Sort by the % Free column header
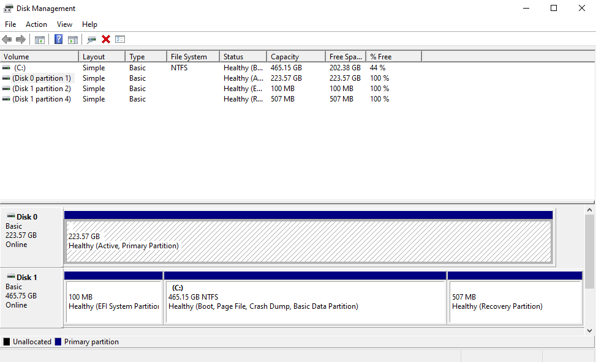The image size is (596, 362). click(x=394, y=56)
